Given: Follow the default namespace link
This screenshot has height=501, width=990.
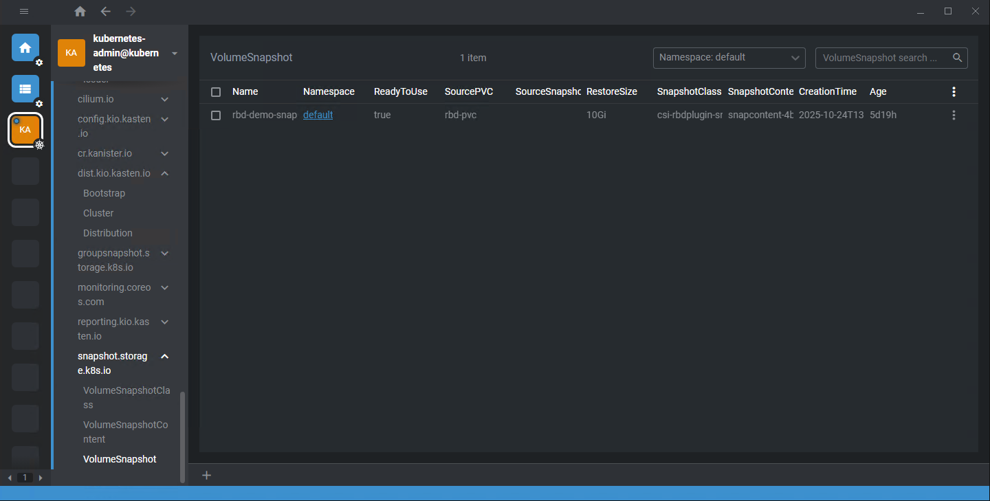Looking at the screenshot, I should [318, 115].
